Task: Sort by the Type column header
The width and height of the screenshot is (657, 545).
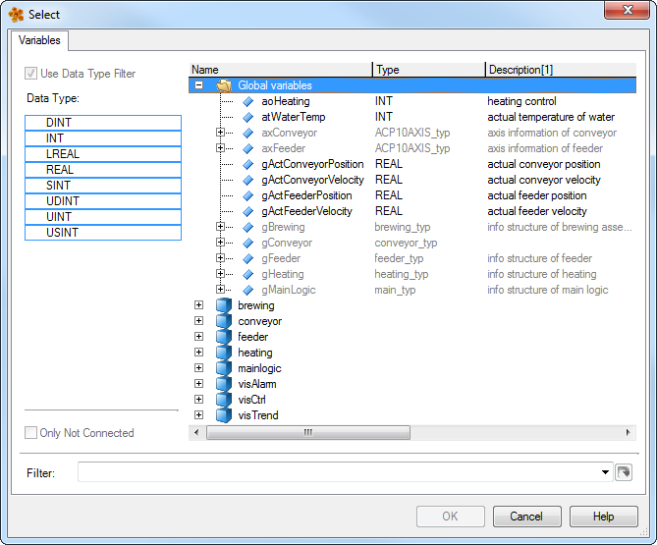Action: [428, 70]
